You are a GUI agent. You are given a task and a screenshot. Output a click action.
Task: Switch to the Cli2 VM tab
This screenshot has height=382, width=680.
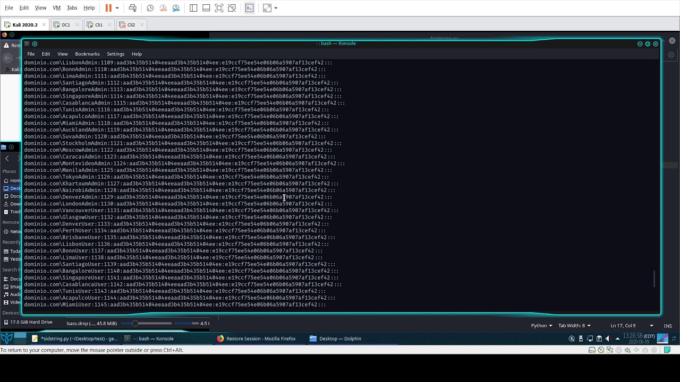(x=131, y=24)
